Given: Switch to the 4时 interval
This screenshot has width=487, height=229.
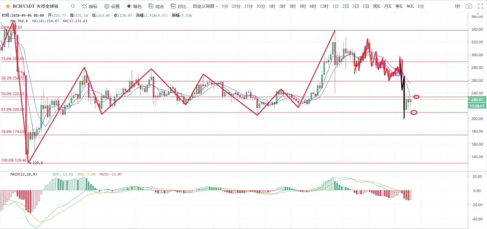Looking at the screenshot, I should click(303, 6).
